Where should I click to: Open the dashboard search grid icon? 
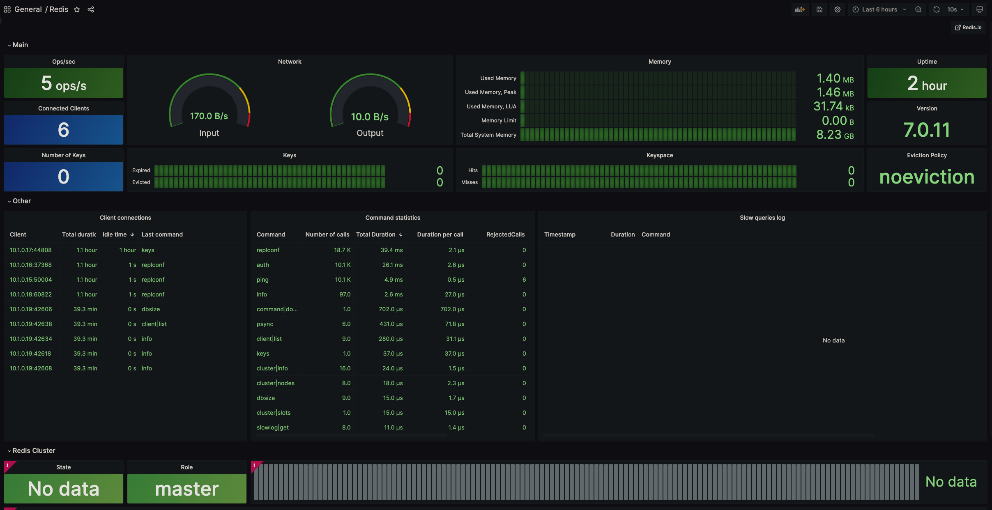7,9
